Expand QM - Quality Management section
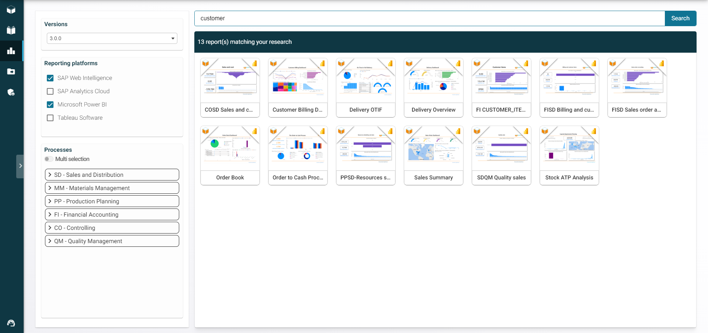This screenshot has width=708, height=333. [x=112, y=241]
